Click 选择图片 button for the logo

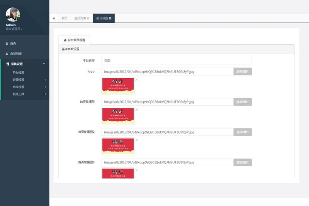pos(243,71)
